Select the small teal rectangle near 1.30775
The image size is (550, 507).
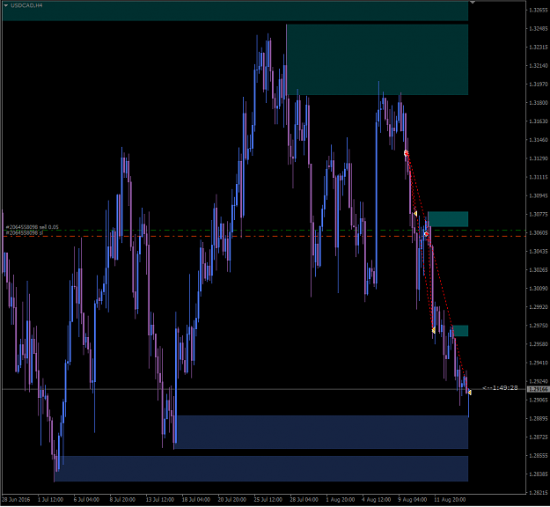point(448,219)
